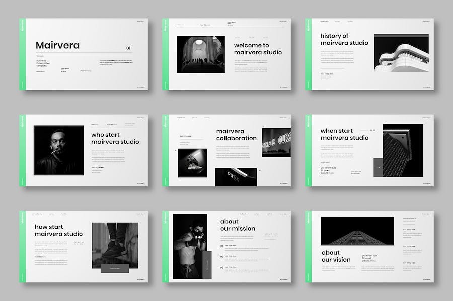Select the dark skyscraper photo on 'when start' slide
Viewport: 453px width, 301px height.
pyautogui.click(x=403, y=150)
